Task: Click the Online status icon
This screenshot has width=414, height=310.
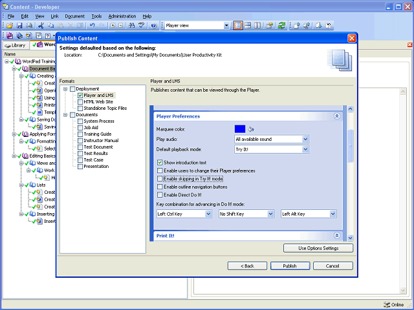Action: point(387,305)
